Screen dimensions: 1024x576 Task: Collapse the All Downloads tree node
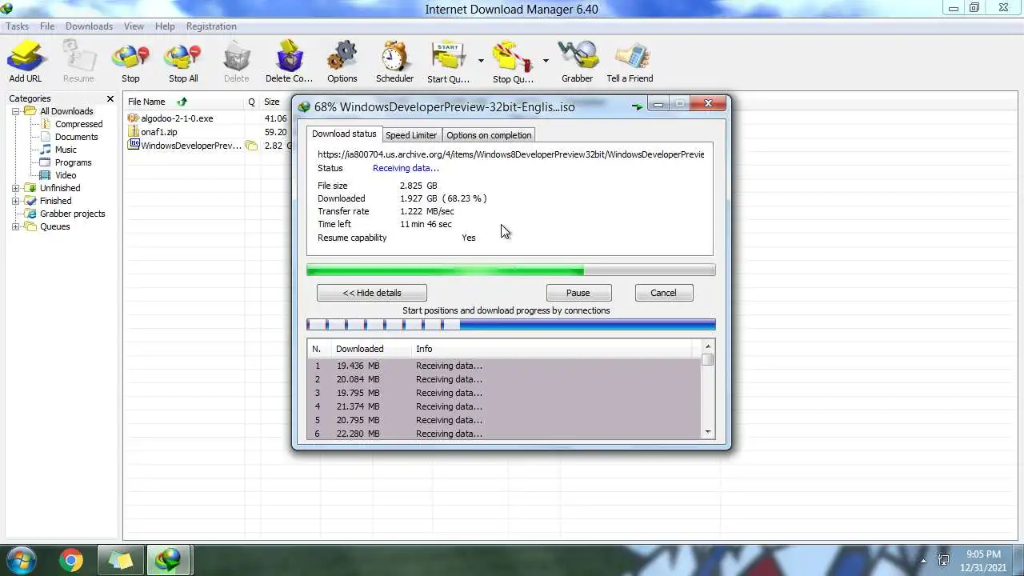(x=15, y=111)
